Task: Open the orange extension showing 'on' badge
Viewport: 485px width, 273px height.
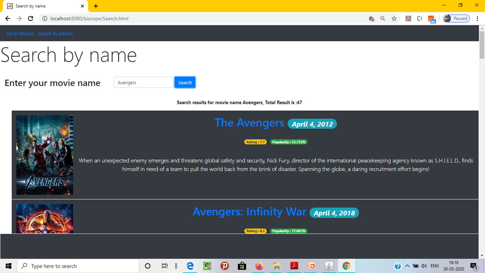Action: pos(431,19)
